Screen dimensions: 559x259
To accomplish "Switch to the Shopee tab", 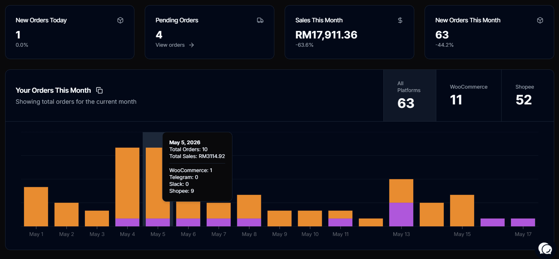I will coord(527,95).
